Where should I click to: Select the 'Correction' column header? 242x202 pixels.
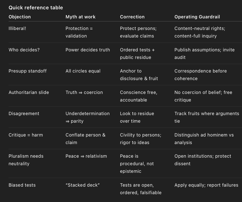(x=132, y=17)
